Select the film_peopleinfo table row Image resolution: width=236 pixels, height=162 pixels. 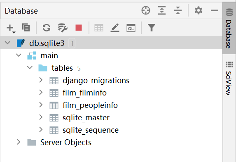111,105
